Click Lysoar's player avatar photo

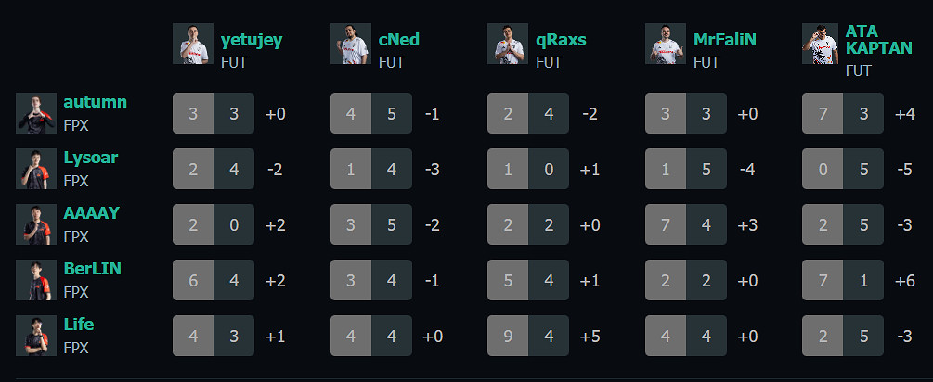pyautogui.click(x=36, y=169)
